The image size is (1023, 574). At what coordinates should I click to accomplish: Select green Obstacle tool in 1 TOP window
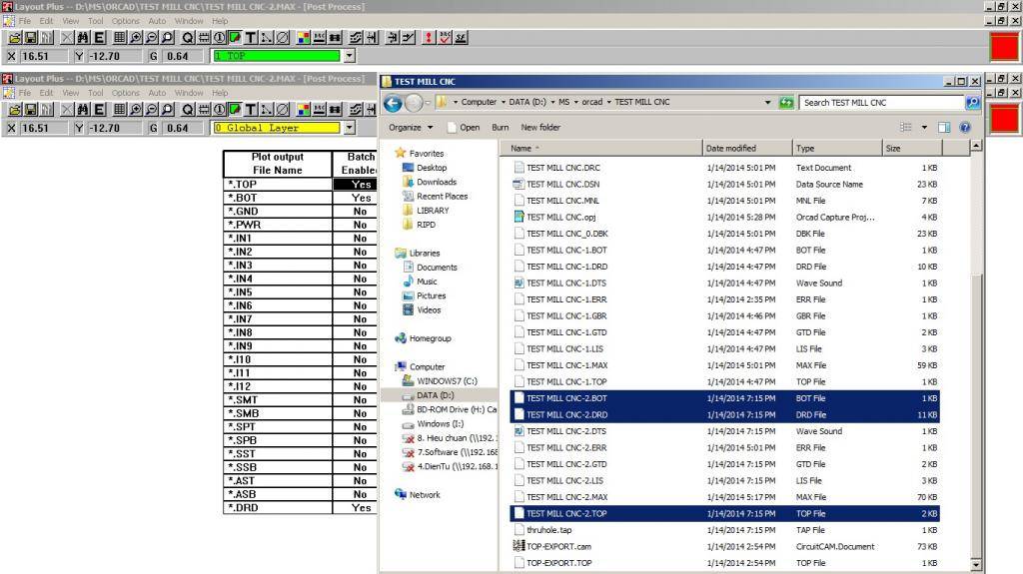235,38
